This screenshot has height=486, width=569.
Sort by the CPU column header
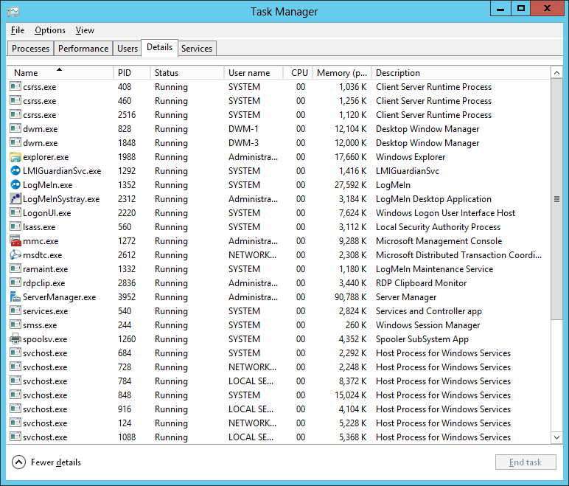point(298,73)
